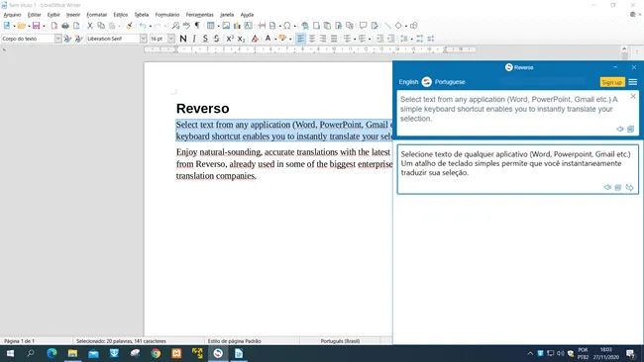The image size is (644, 362).
Task: Open the Arquivo menu
Action: tap(12, 15)
